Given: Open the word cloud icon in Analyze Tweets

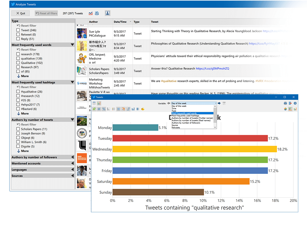Looking at the screenshot, I should [97, 13].
